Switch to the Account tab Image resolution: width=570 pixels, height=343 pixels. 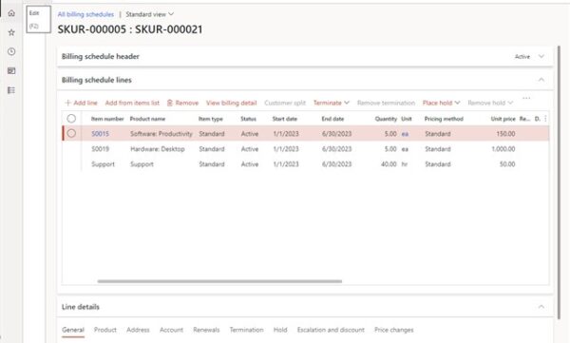171,330
